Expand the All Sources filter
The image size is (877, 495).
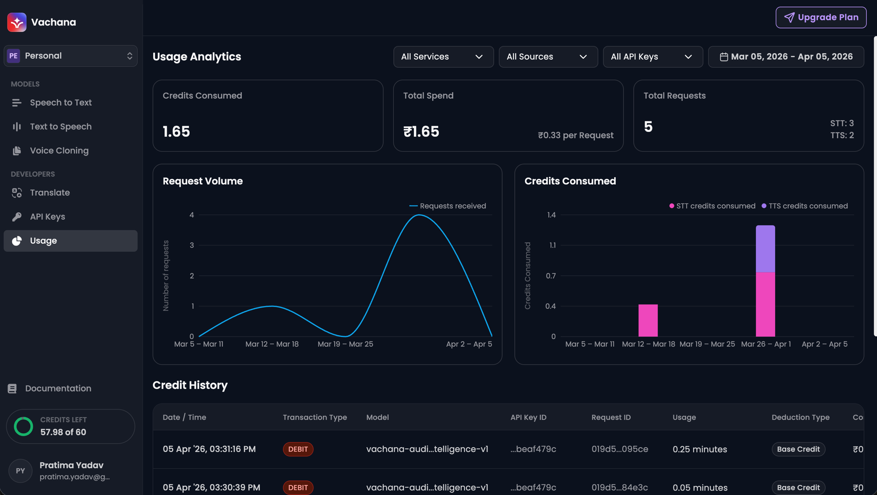click(548, 57)
